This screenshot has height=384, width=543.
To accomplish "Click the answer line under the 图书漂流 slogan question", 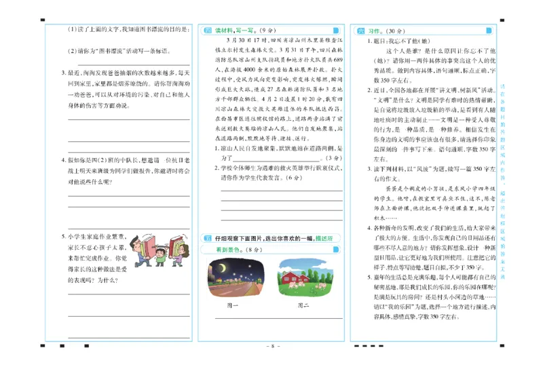I will point(134,64).
